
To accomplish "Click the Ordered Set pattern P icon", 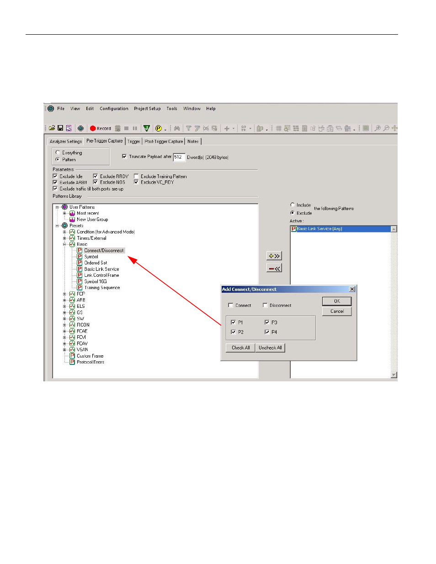I will tap(80, 263).
